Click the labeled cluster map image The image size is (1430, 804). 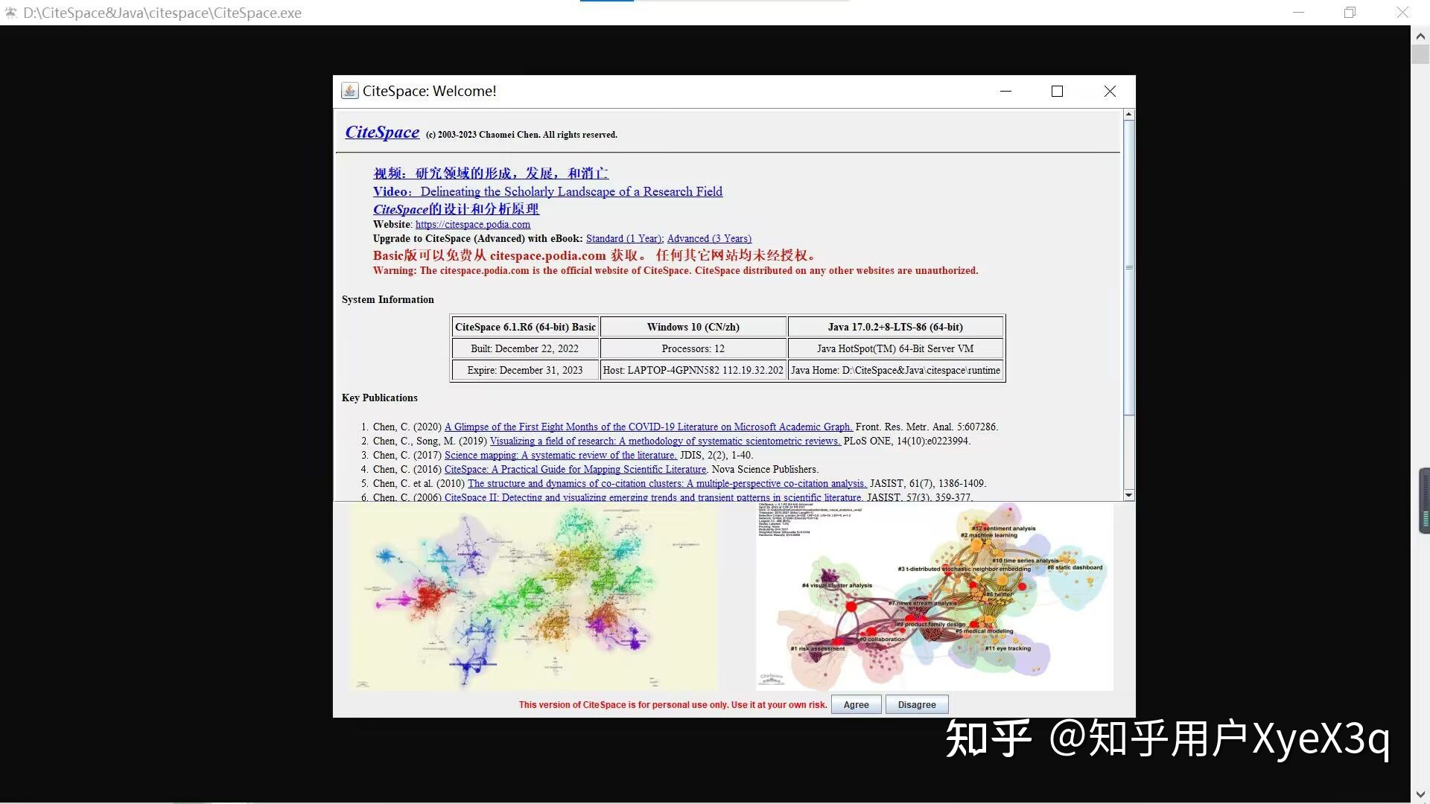tap(935, 597)
